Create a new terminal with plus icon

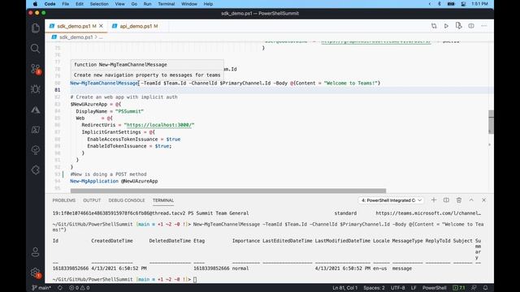433,200
